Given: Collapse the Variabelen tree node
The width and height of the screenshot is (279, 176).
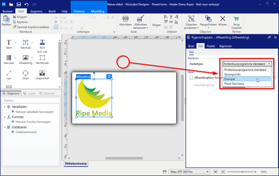Looking at the screenshot, I should point(5,107).
